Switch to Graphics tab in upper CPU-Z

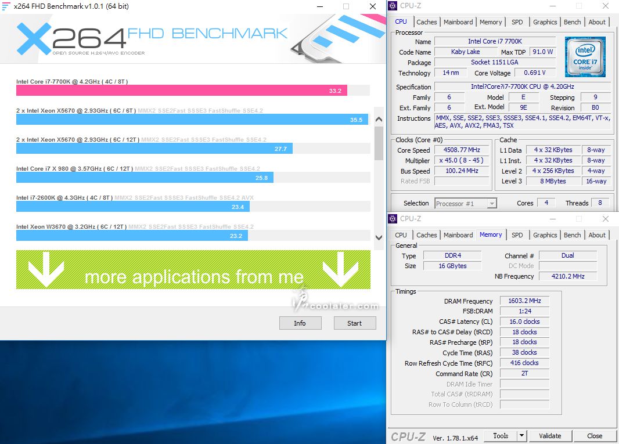tap(545, 22)
